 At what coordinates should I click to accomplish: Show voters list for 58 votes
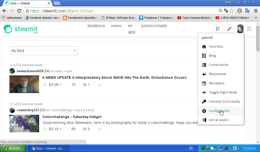(x=71, y=129)
